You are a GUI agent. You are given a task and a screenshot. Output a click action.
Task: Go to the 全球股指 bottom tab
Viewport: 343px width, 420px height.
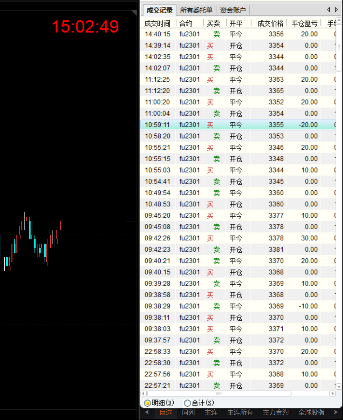(311, 412)
